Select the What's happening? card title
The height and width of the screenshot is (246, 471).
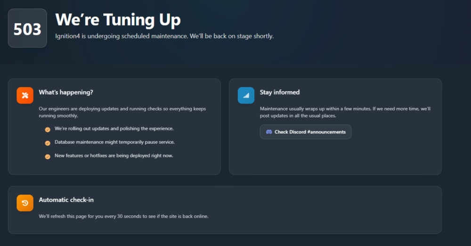coord(66,92)
